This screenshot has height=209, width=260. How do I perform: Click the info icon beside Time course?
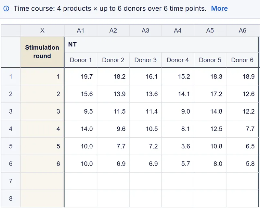tap(6, 8)
